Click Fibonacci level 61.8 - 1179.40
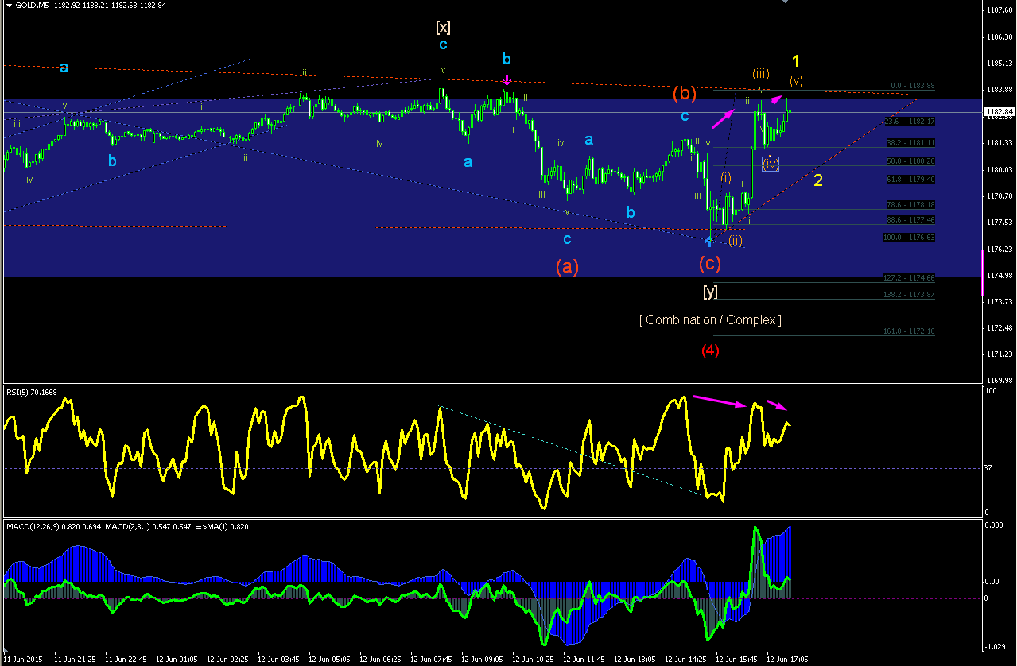The image size is (1017, 666). [x=910, y=179]
